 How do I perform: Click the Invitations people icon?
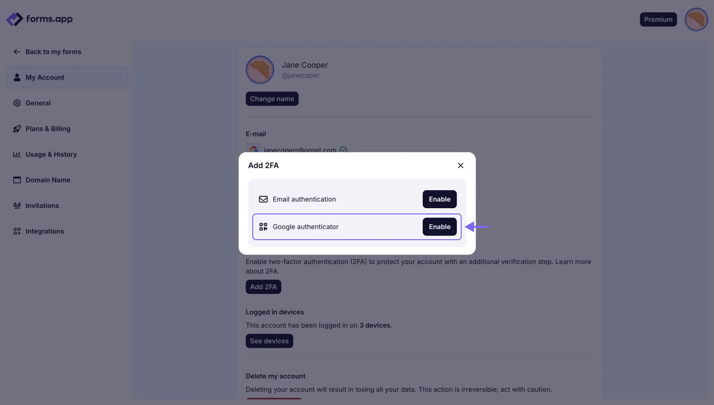(x=17, y=205)
